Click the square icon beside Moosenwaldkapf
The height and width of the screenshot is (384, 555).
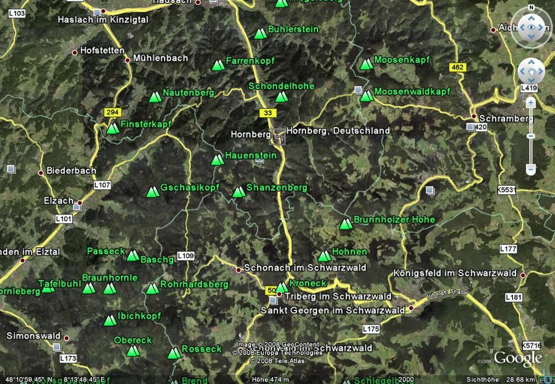click(x=359, y=90)
